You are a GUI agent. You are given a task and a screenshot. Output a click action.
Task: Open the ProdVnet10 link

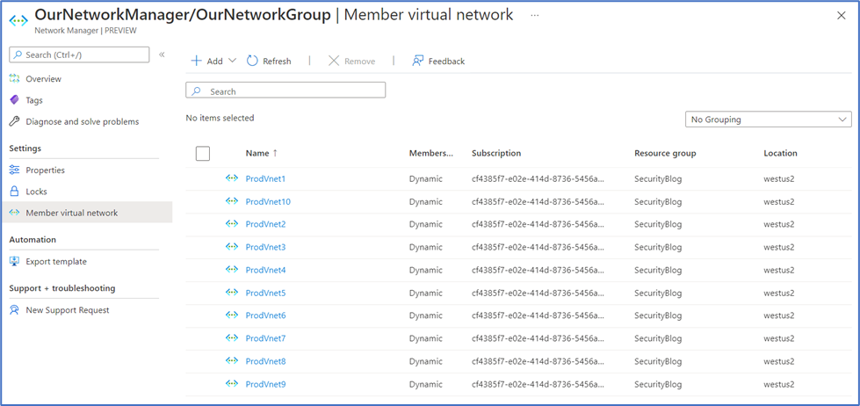(x=268, y=201)
